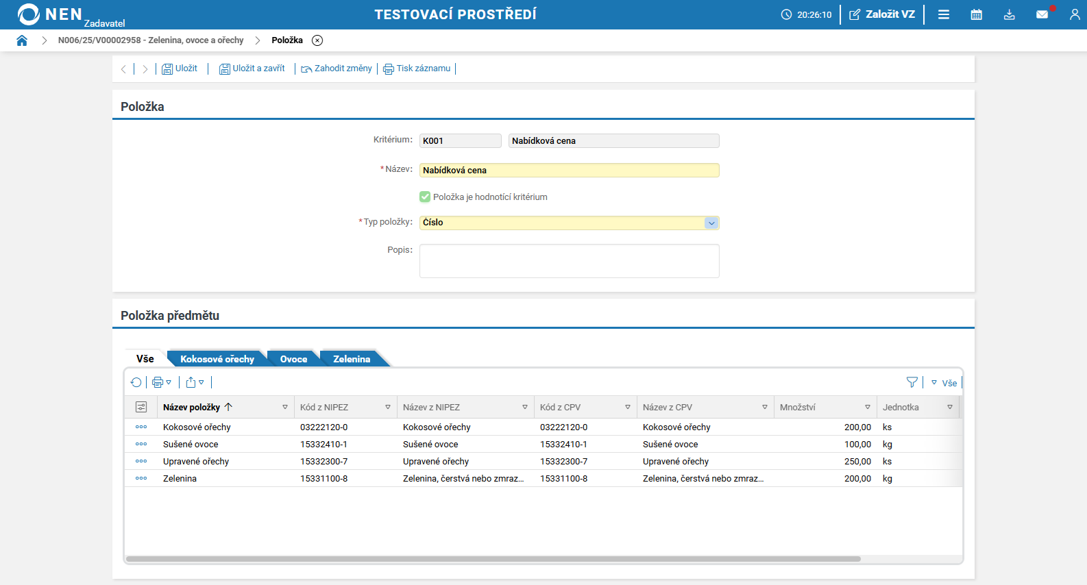
Task: Expand the 'Typ položky' dropdown
Action: coord(711,223)
